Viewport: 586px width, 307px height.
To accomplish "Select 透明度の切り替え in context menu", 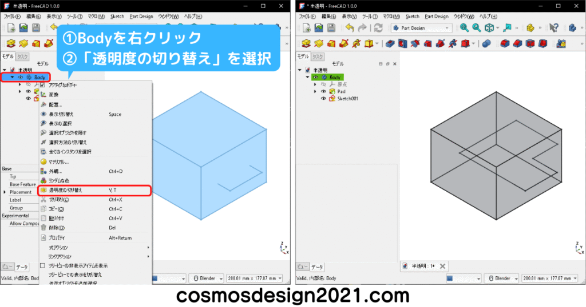I will click(94, 191).
